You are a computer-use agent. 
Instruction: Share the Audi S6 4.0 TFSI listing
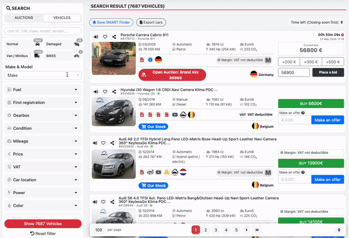(x=112, y=202)
